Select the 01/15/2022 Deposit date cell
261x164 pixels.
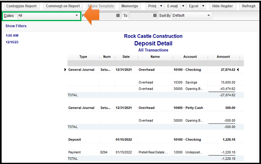[124, 140]
